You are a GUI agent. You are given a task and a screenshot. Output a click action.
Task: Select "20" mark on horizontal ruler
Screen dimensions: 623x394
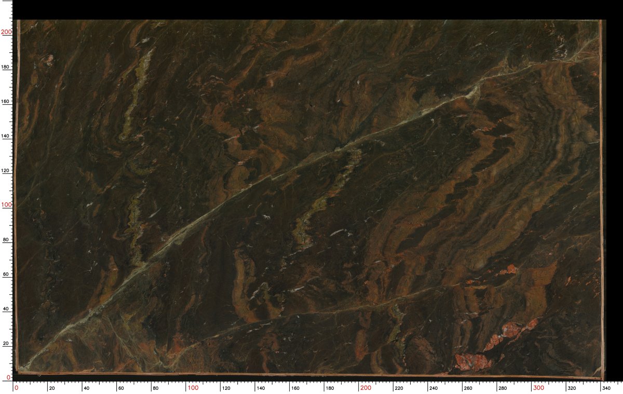[x=51, y=388]
